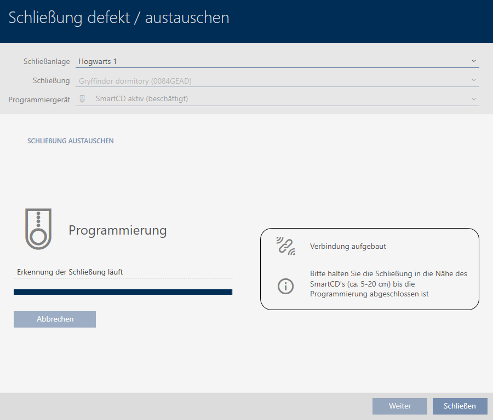The height and width of the screenshot is (420, 493).
Task: Select the Hogwarts 1 locking system field
Action: click(x=274, y=61)
